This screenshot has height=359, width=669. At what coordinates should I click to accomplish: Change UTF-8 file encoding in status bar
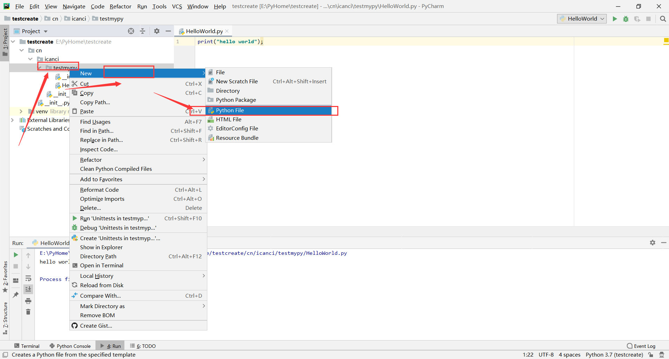click(546, 355)
